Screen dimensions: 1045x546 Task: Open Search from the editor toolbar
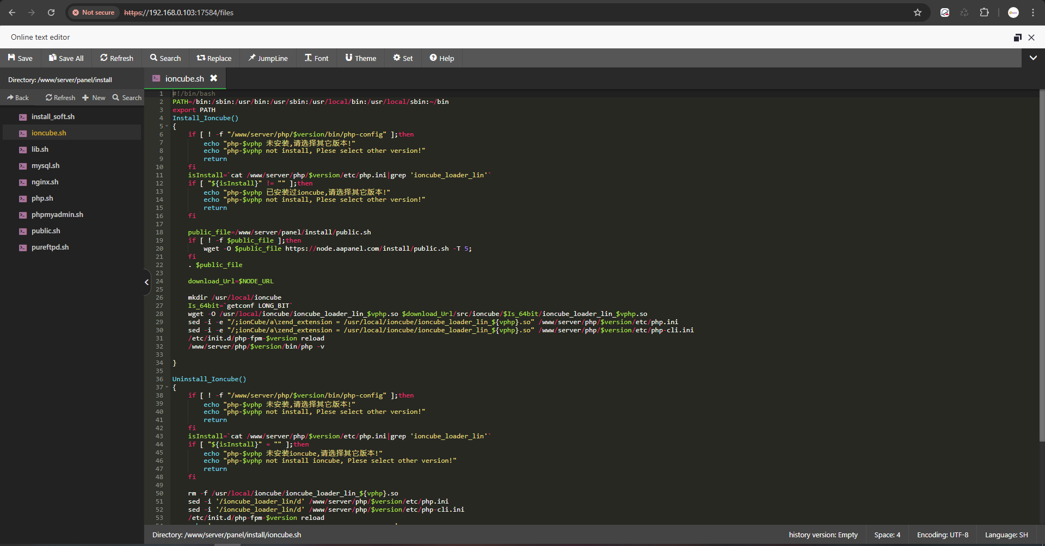[x=165, y=58]
